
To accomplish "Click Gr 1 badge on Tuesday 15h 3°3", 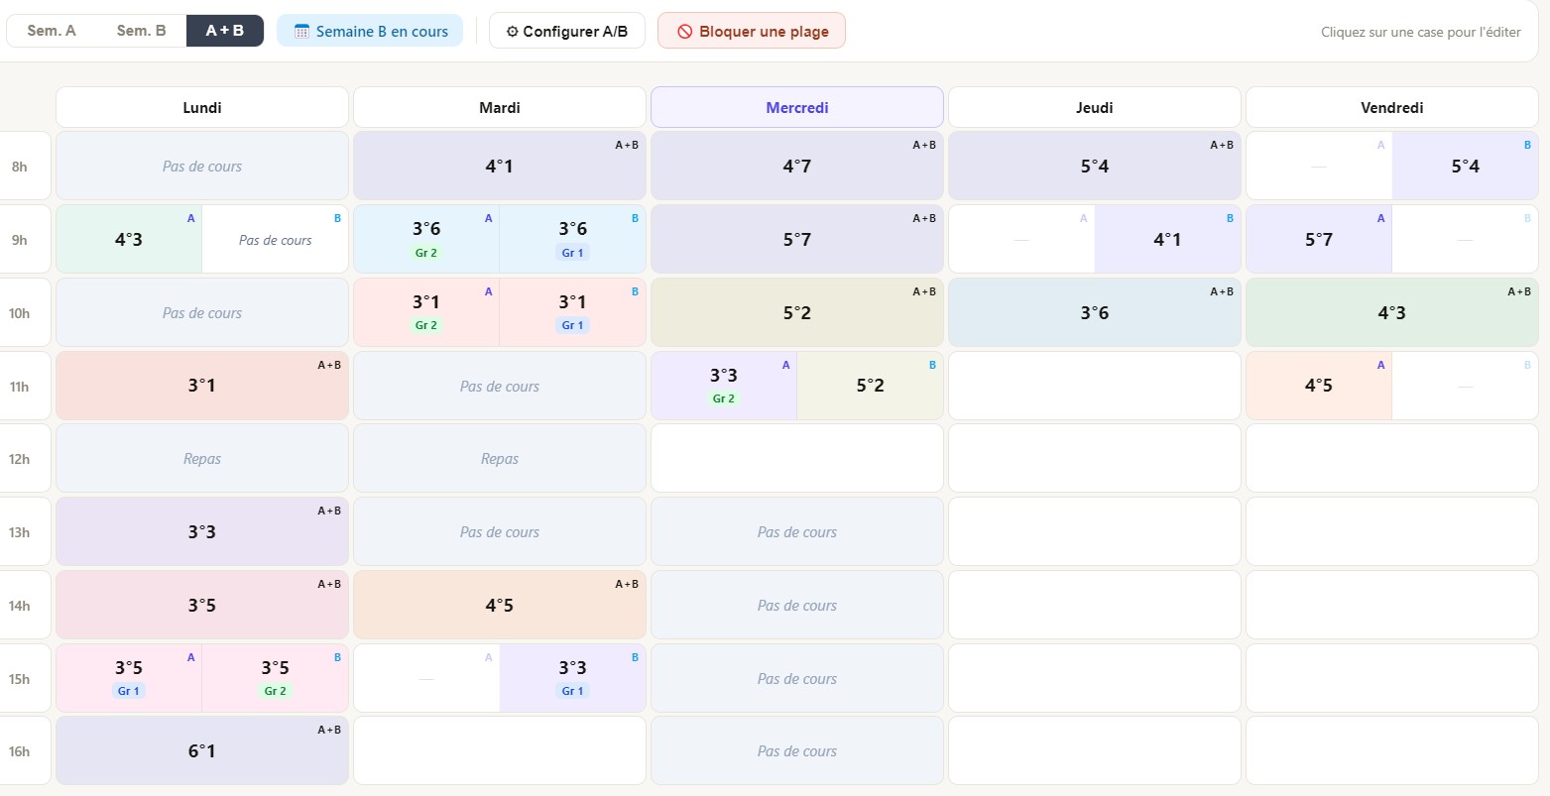I will [572, 691].
